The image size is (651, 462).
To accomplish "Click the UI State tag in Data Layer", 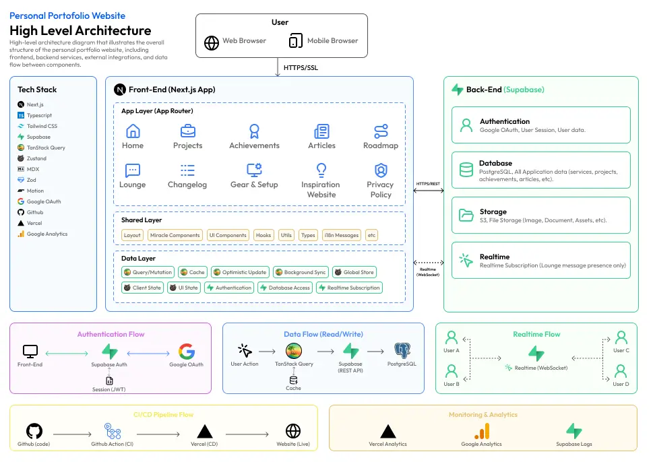I will [x=184, y=288].
